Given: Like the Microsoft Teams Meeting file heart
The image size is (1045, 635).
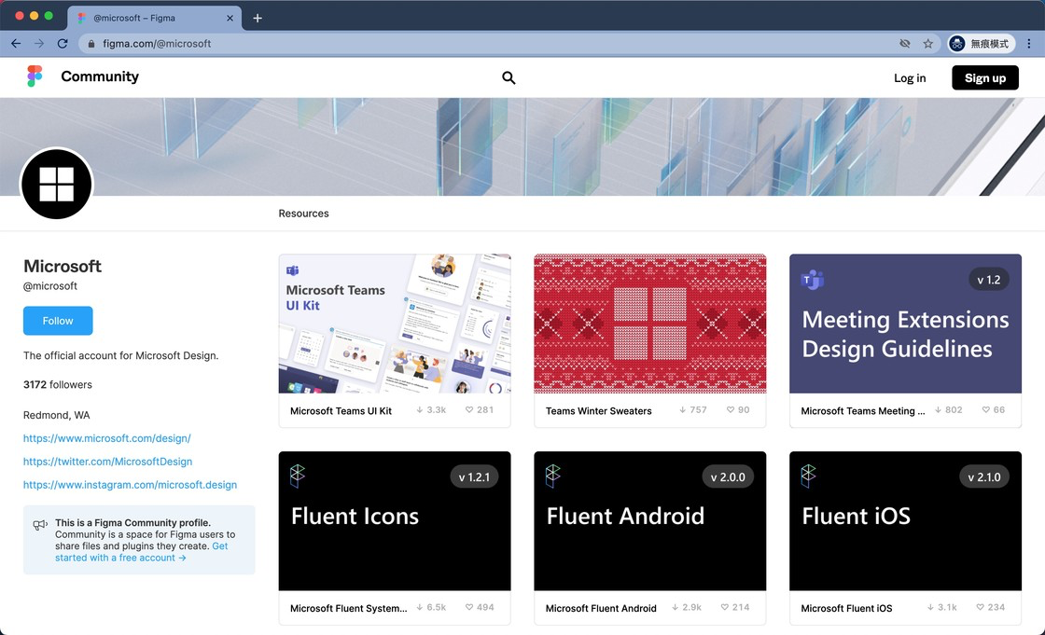Looking at the screenshot, I should point(985,409).
